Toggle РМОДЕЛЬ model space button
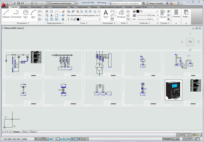204x142 pixels. (167, 139)
